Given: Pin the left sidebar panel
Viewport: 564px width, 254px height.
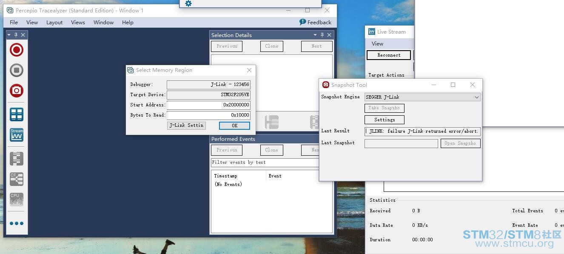Looking at the screenshot, I should click(16, 35).
